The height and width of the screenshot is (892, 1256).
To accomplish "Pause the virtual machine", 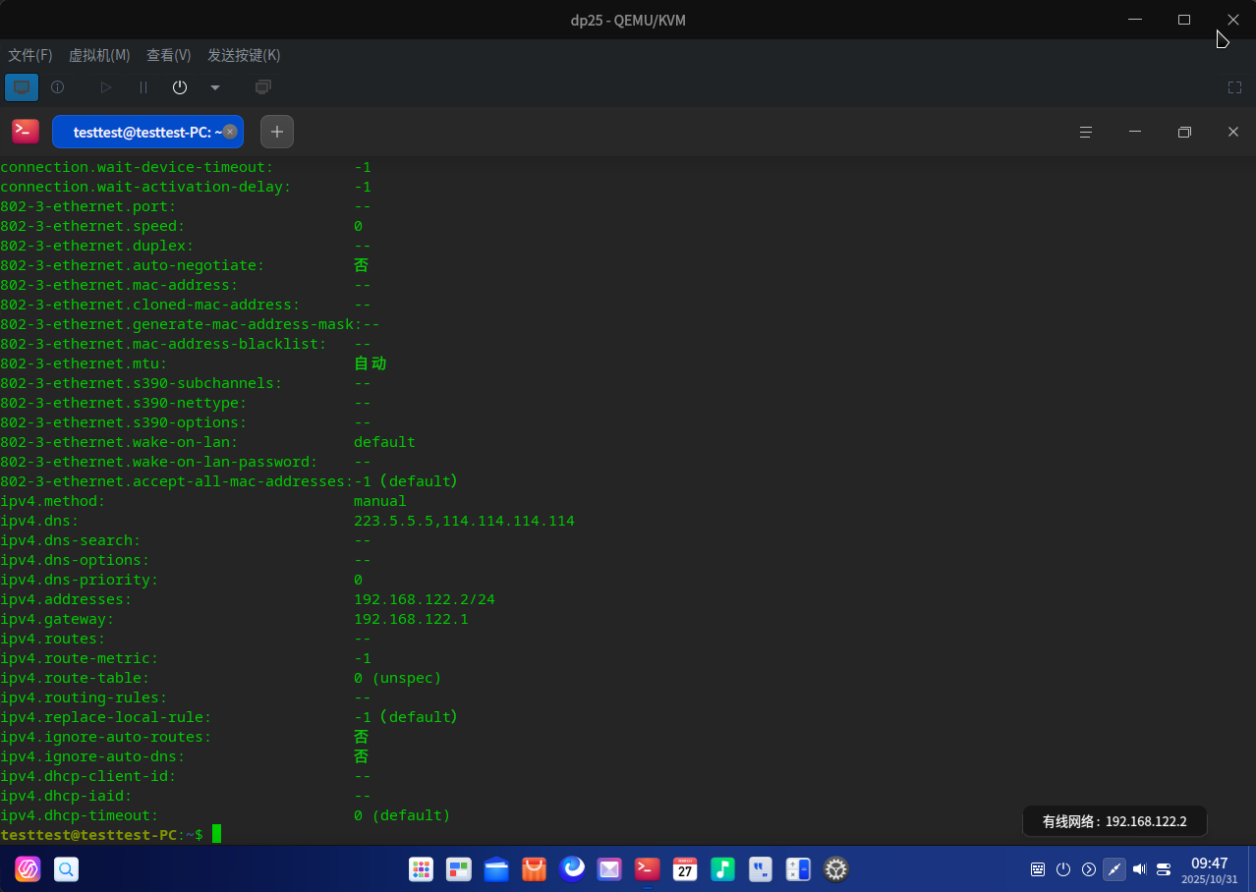I will [x=143, y=87].
